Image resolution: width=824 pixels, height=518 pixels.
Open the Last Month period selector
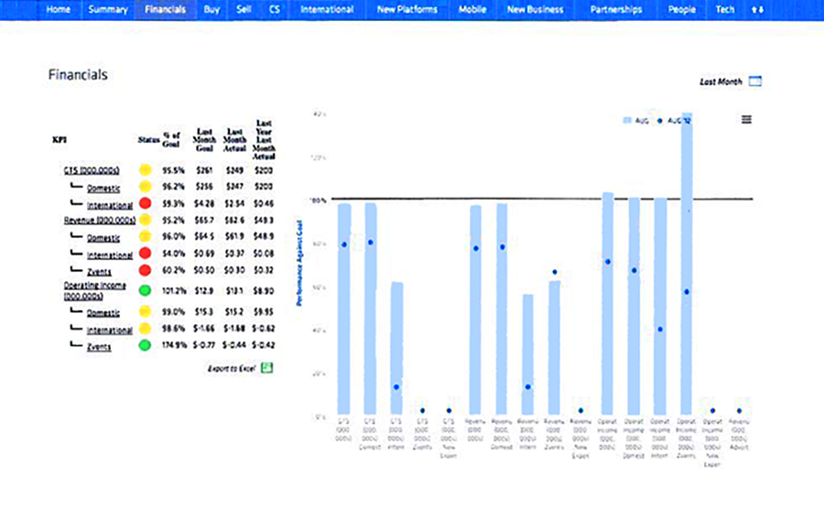click(721, 81)
